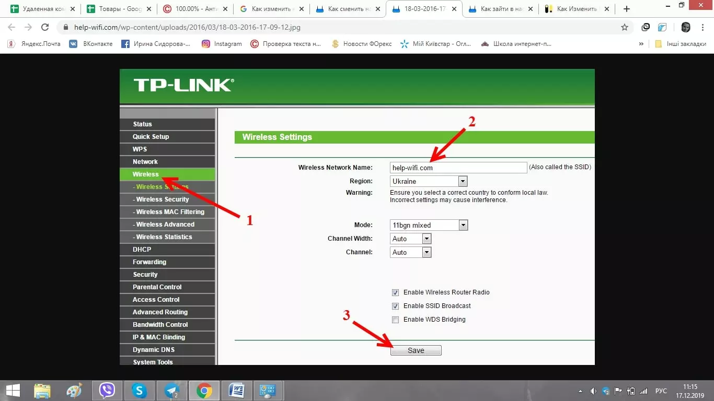Screen dimensions: 714x401
Task: Open the Channel Width dropdown
Action: tap(427, 238)
